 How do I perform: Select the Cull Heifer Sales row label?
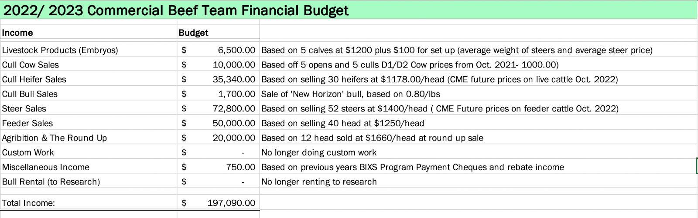point(34,79)
